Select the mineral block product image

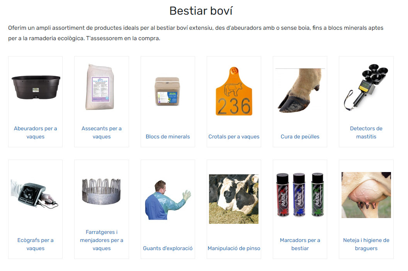pos(167,91)
